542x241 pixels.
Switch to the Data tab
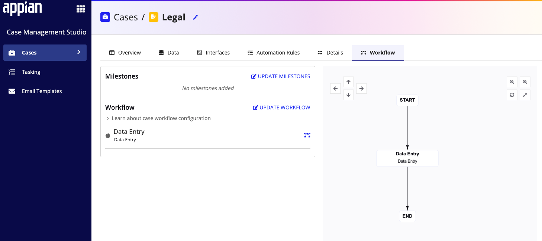169,53
